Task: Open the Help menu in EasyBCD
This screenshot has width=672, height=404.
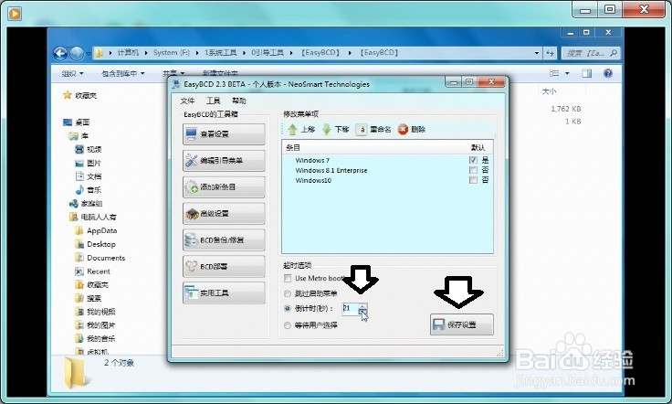Action: point(238,101)
